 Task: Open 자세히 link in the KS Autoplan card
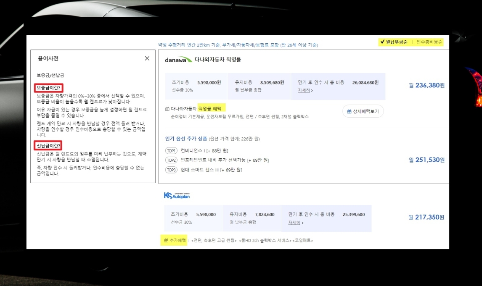[295, 223]
